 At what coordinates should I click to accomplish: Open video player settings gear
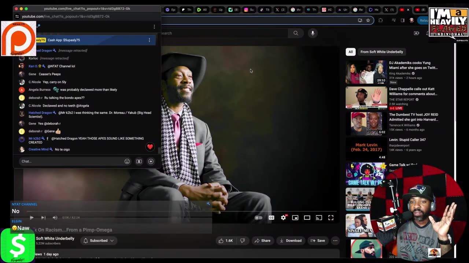(x=283, y=218)
